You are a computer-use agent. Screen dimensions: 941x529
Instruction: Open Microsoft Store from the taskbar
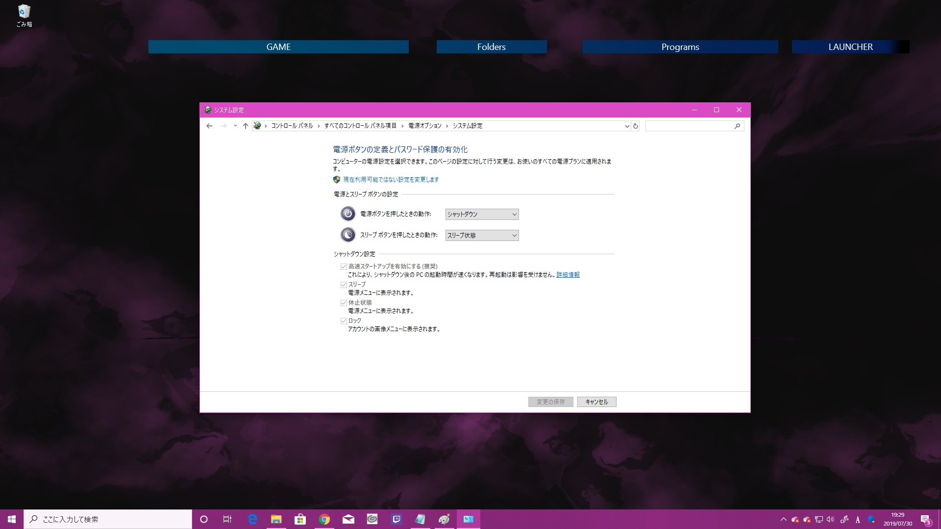click(x=300, y=519)
